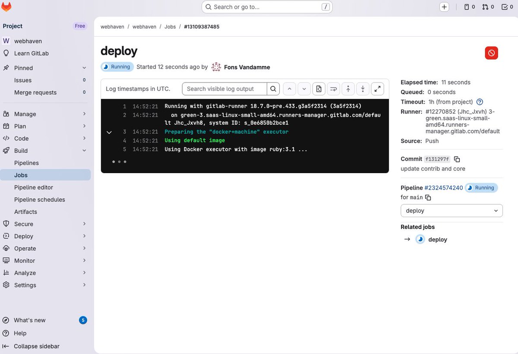Click the running status icon beside deploy job

(420, 239)
